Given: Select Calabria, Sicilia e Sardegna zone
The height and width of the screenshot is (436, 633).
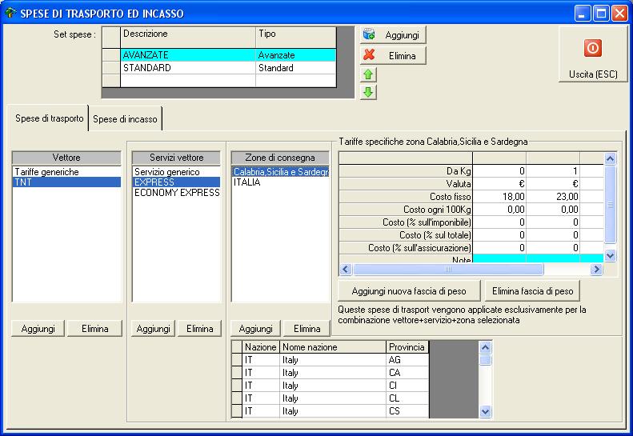Looking at the screenshot, I should point(281,172).
